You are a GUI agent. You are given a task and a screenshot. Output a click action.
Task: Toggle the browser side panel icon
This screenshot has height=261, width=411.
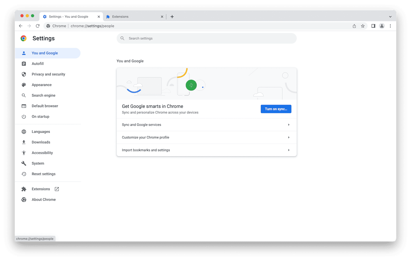click(373, 26)
